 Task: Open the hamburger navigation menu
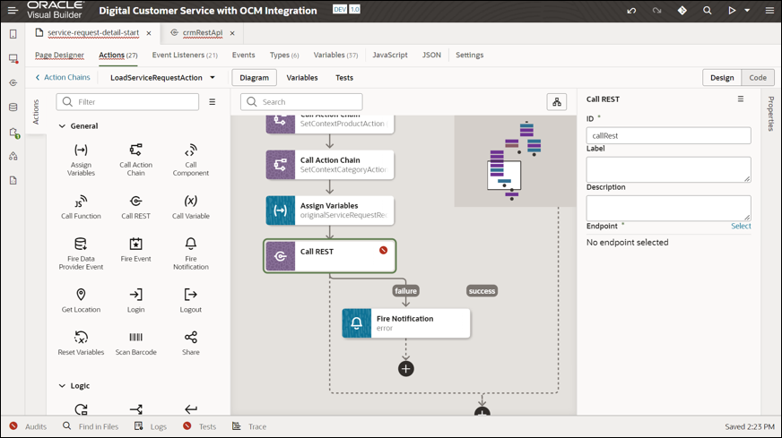pos(13,11)
